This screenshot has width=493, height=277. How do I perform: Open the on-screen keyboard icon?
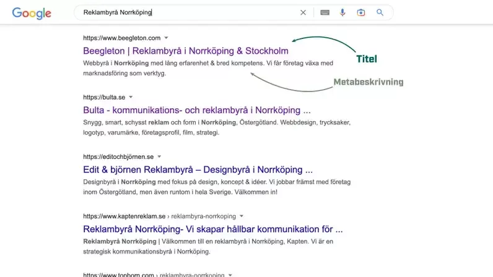(x=325, y=12)
